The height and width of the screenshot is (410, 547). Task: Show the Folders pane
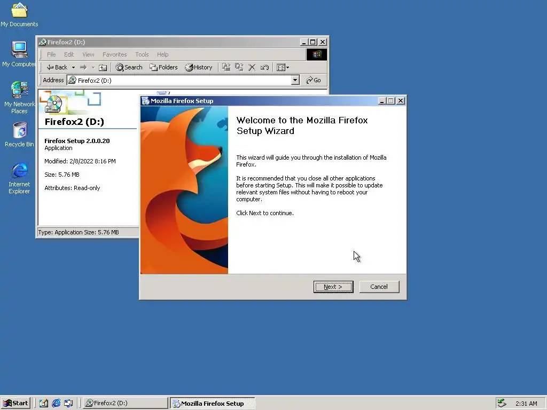[x=163, y=67]
